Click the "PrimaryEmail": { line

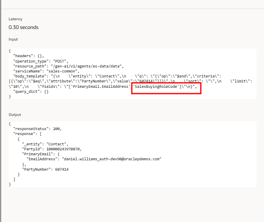tap(41, 154)
